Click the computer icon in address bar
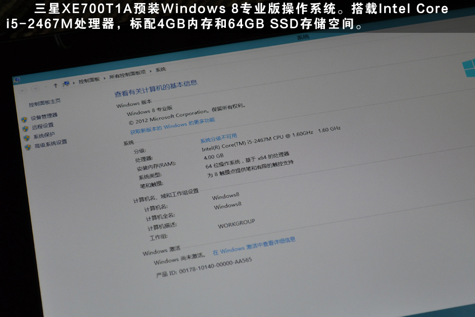 pyautogui.click(x=66, y=83)
